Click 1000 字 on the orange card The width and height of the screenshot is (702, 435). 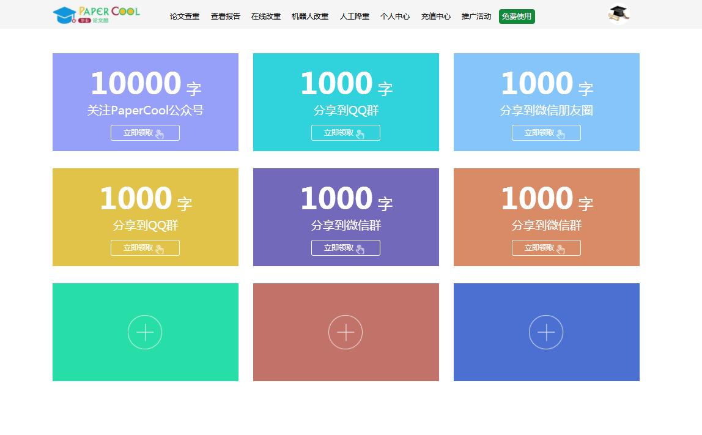547,199
